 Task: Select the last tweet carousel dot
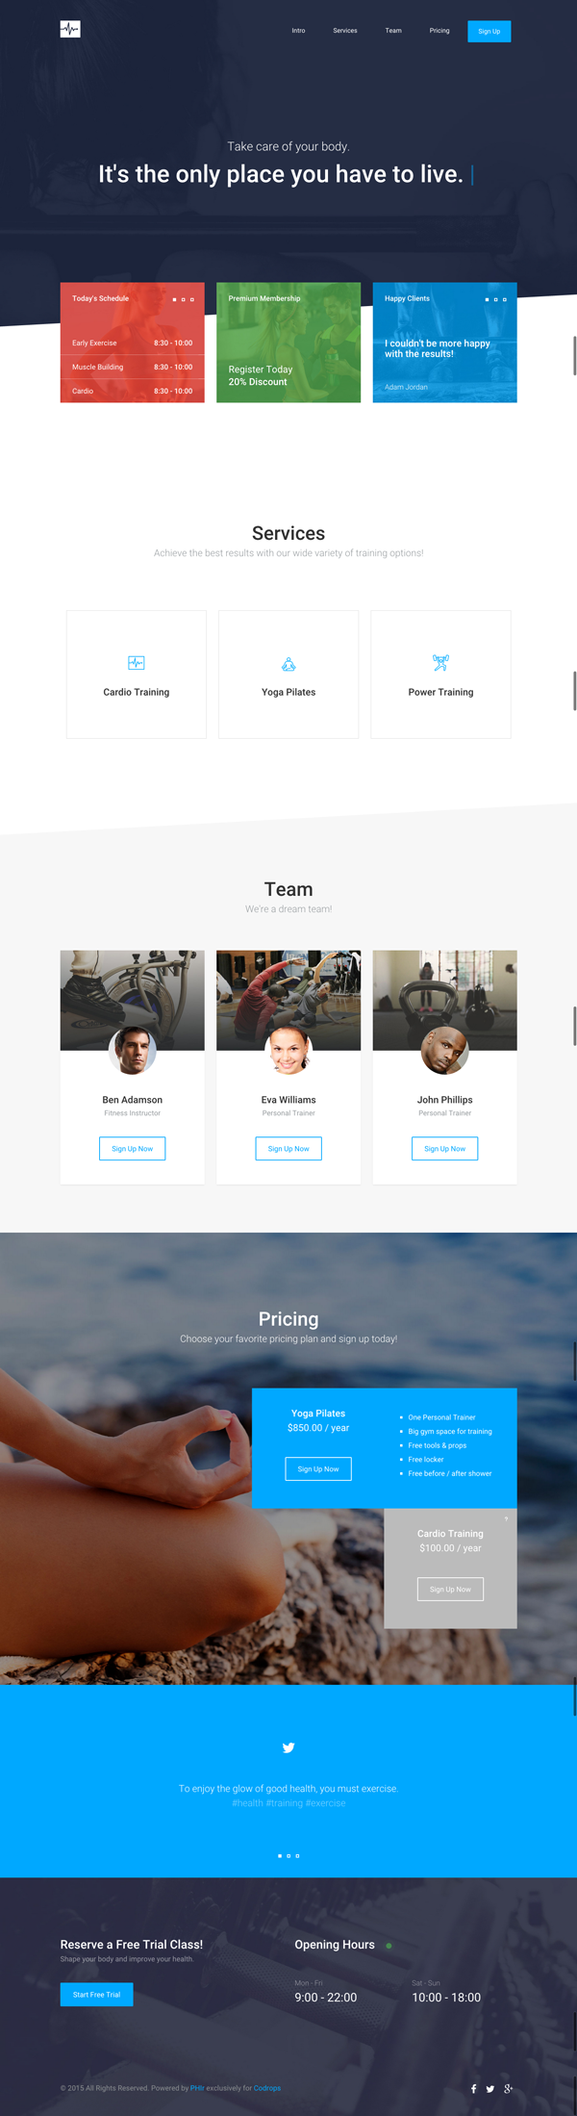pos(297,1855)
